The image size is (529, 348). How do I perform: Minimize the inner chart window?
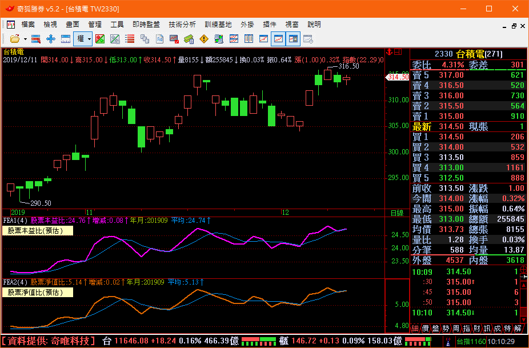[x=504, y=27]
